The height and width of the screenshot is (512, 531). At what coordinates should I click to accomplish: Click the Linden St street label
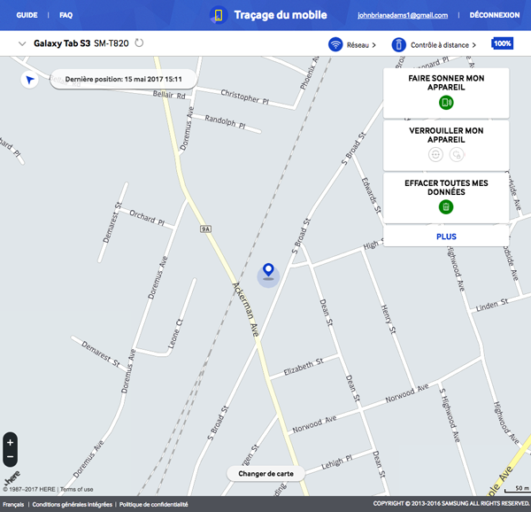click(x=492, y=305)
